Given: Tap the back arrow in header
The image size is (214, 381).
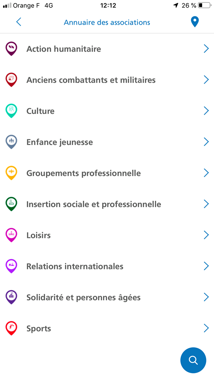Looking at the screenshot, I should [x=19, y=22].
